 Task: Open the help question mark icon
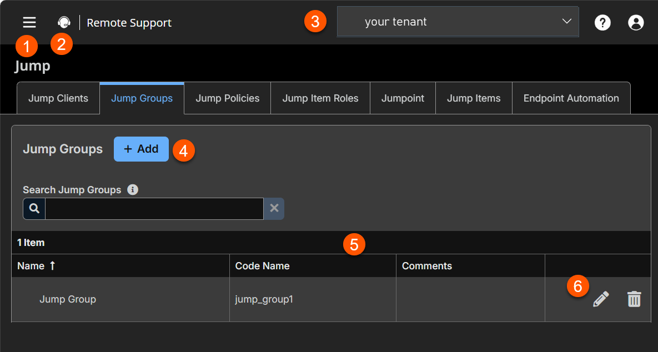pos(602,22)
